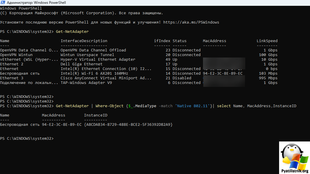Click the '100 Gbps' link speed
Image resolution: width=310 pixels, height=174 pixels.
tap(268, 55)
